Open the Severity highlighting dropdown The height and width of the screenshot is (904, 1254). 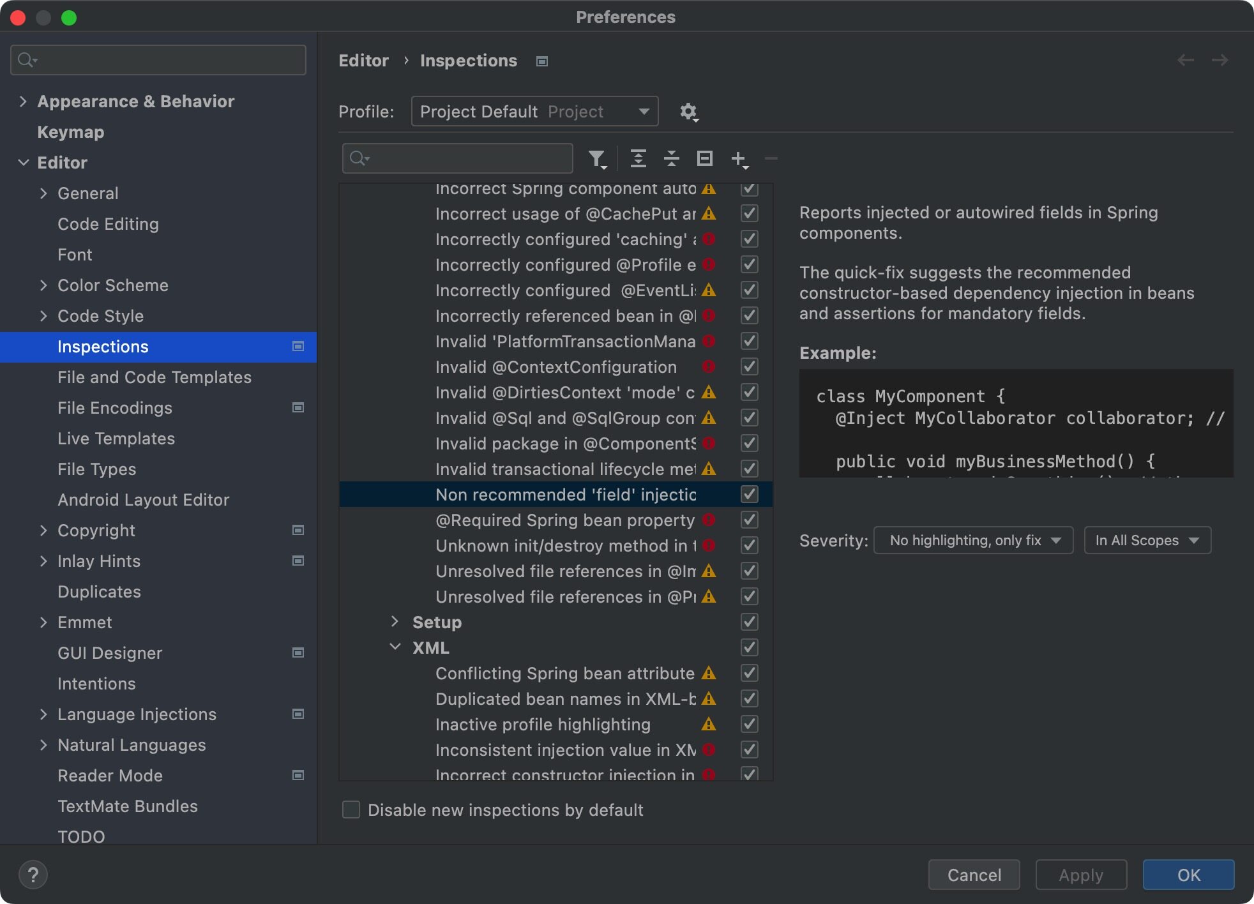click(972, 540)
